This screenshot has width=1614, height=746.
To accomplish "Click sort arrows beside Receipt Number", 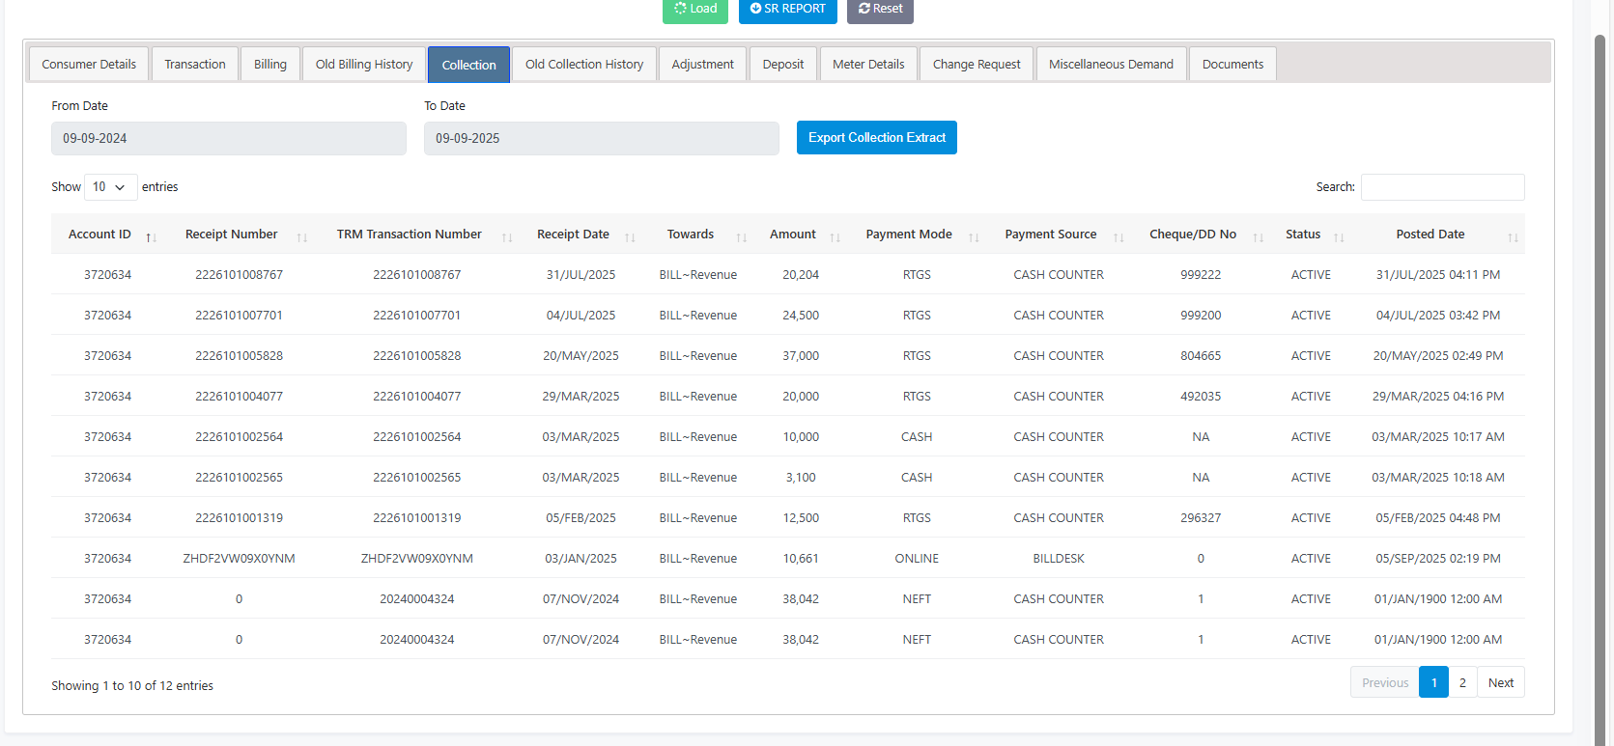I will tap(301, 236).
